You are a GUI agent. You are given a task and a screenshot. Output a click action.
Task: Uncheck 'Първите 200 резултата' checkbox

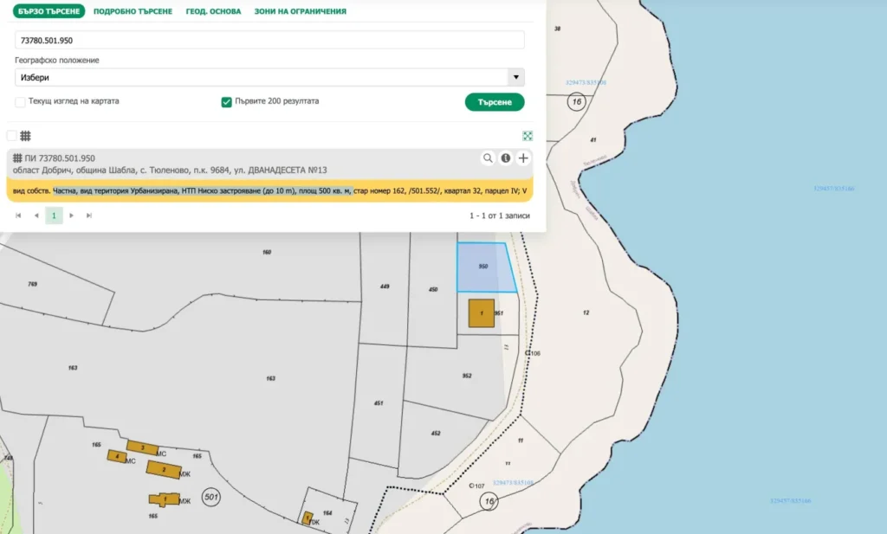tap(227, 101)
